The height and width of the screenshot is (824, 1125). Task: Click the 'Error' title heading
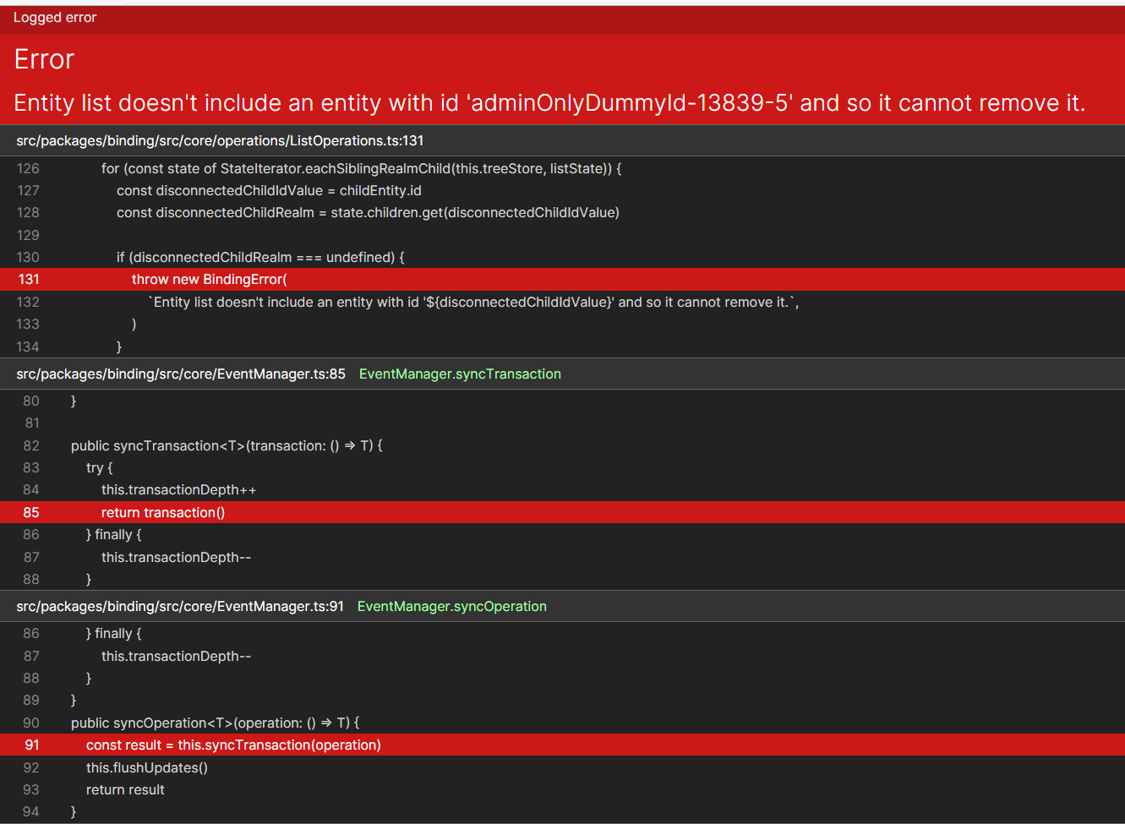pos(44,59)
